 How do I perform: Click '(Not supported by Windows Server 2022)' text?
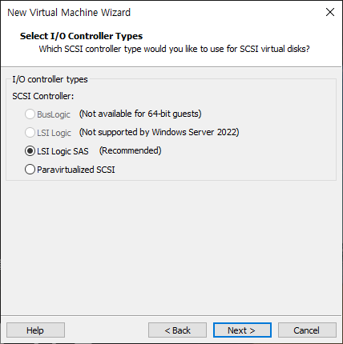(159, 132)
